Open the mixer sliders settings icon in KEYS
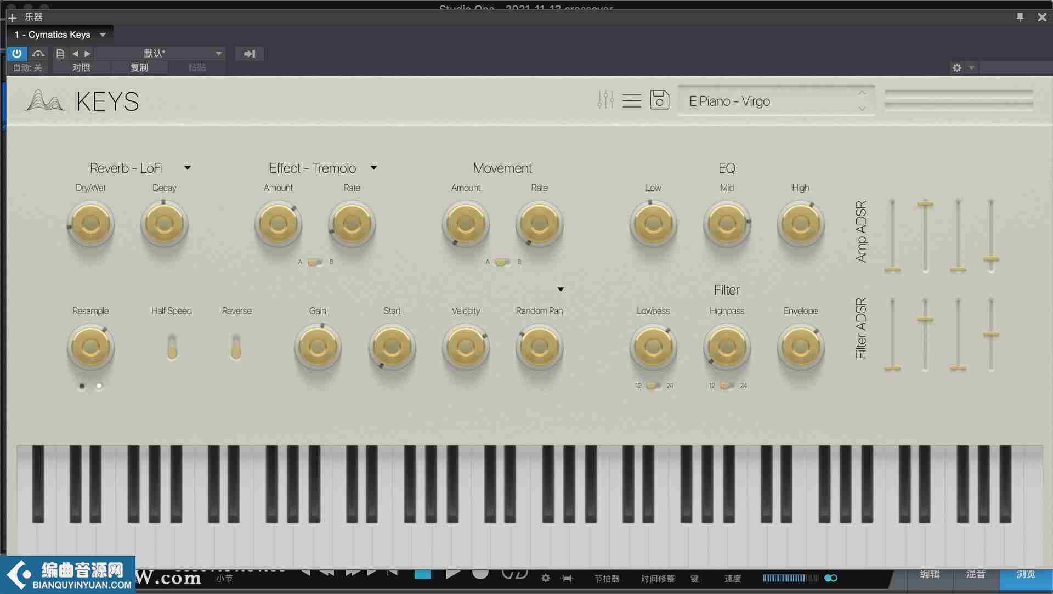 coord(605,100)
